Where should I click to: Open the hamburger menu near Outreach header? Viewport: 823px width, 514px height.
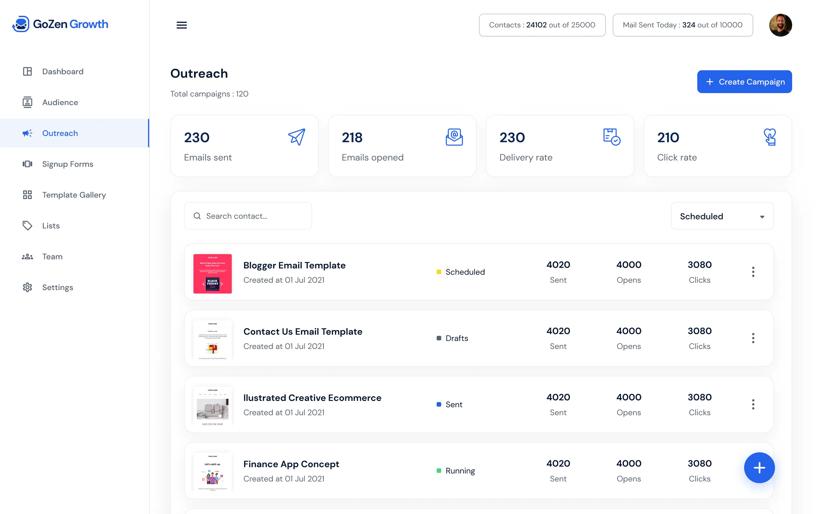182,25
